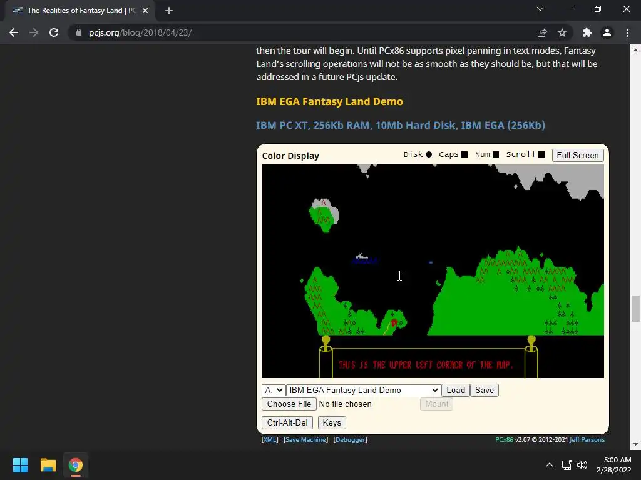Go back to the previous page
641x480 pixels.
pos(14,32)
